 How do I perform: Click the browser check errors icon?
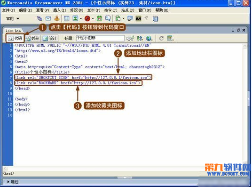(130, 38)
